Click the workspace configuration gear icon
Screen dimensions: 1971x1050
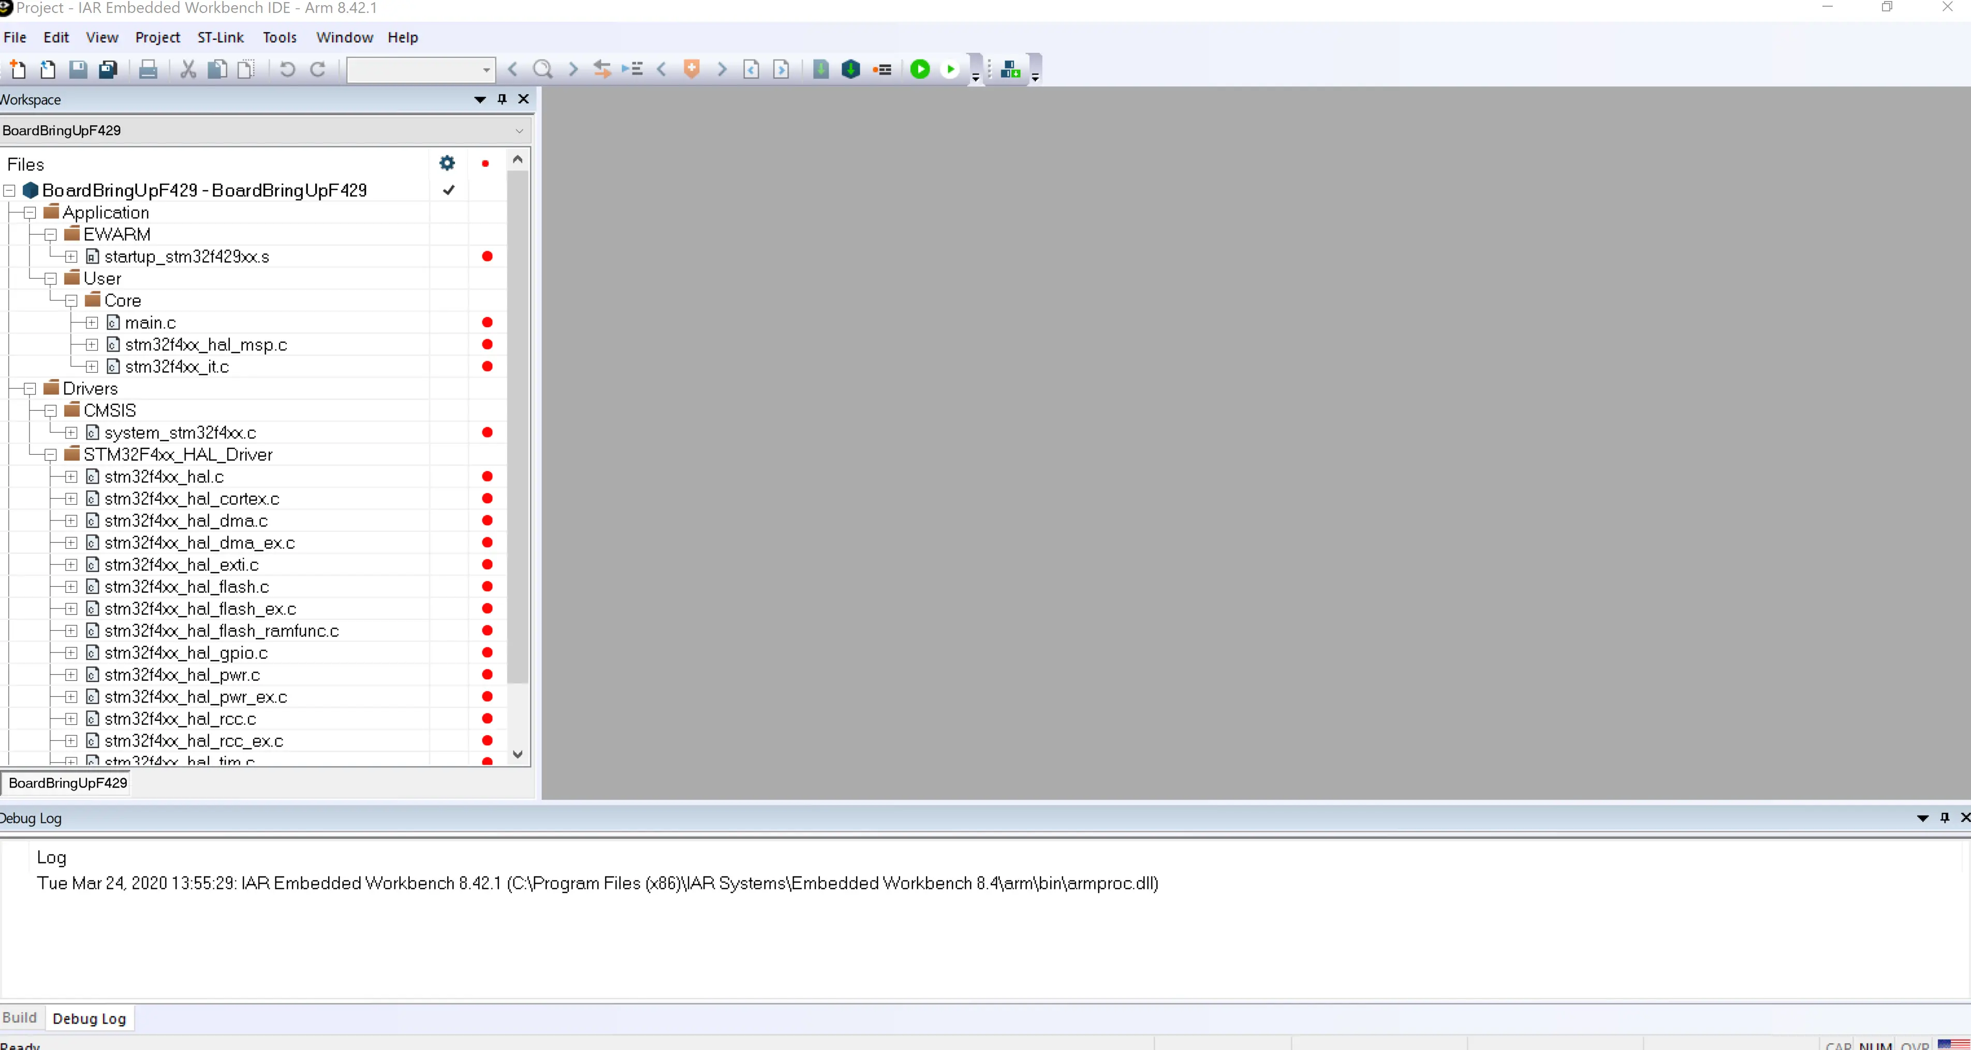pos(447,163)
